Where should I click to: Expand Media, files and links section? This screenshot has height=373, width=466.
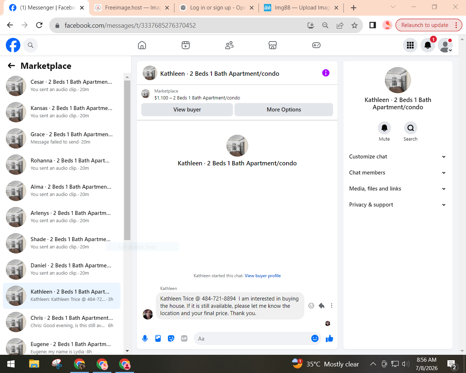tap(398, 189)
